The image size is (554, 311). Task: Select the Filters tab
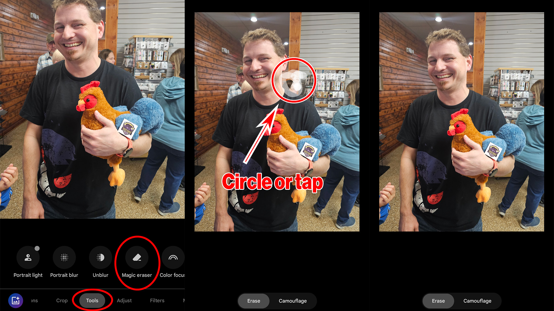click(157, 300)
